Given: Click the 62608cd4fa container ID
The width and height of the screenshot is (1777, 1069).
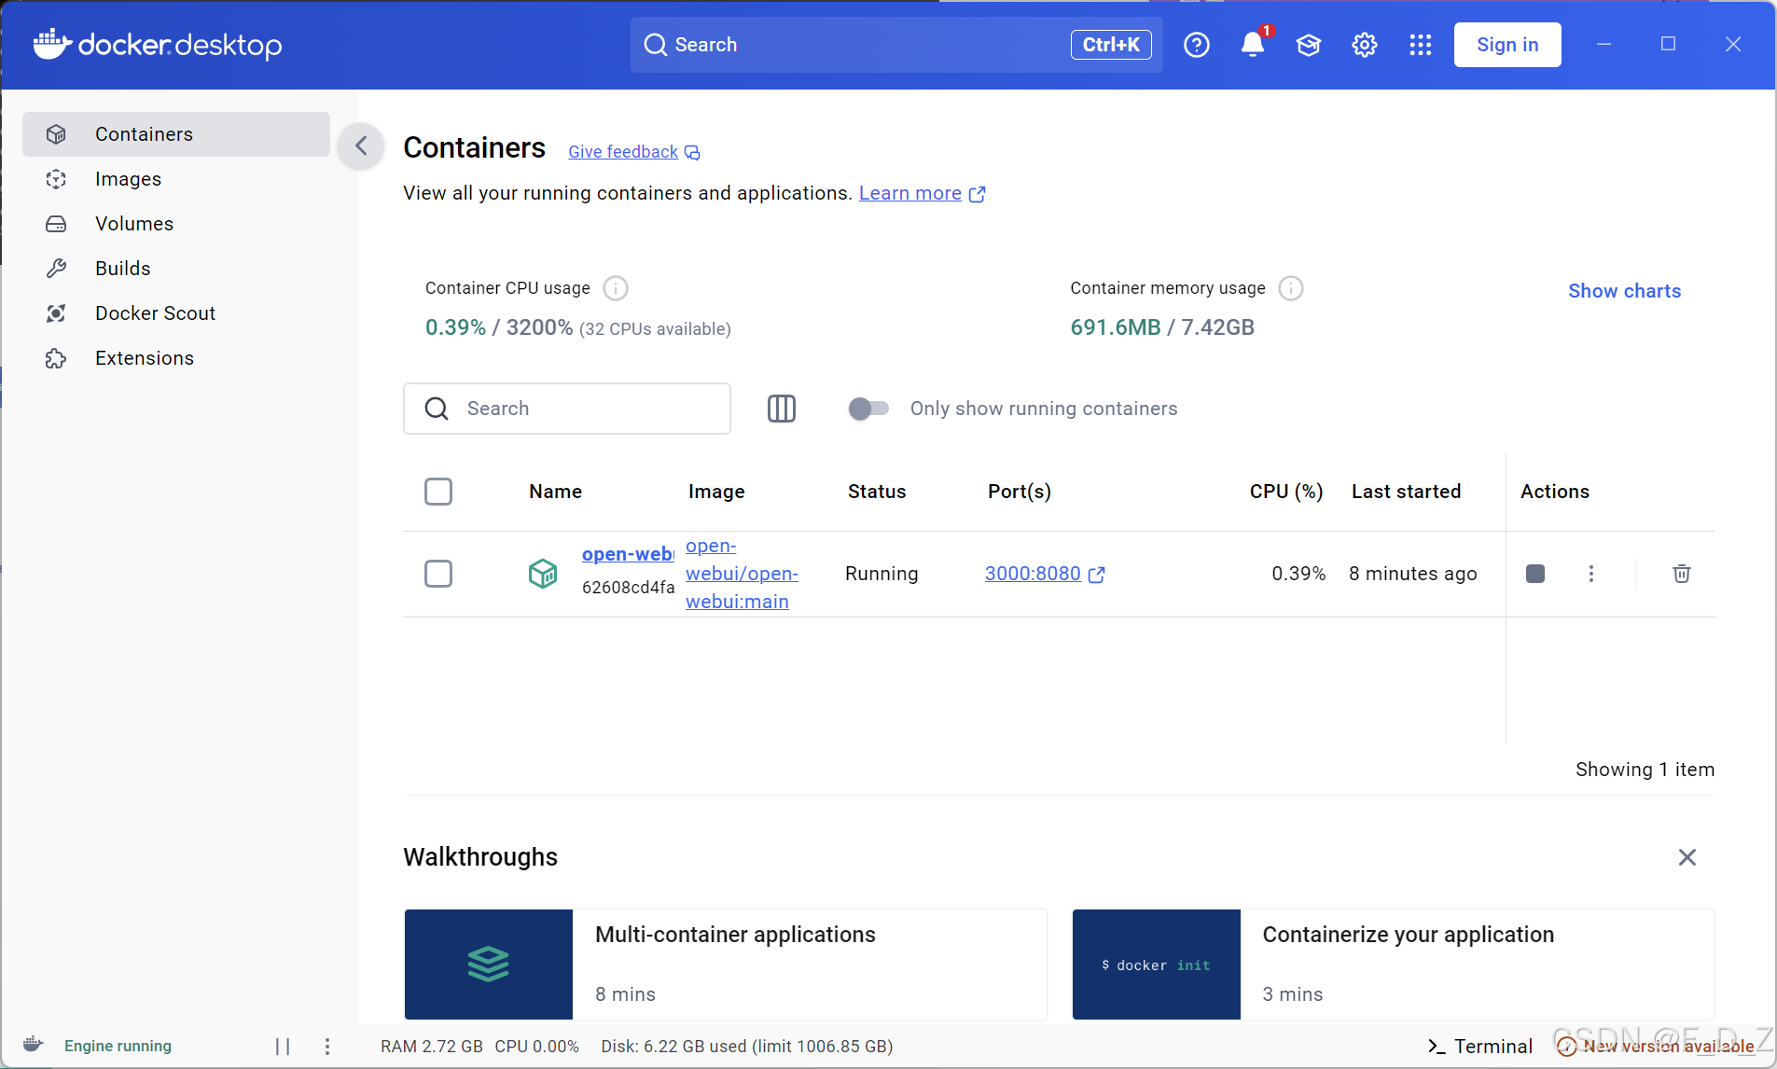Looking at the screenshot, I should click(628, 588).
